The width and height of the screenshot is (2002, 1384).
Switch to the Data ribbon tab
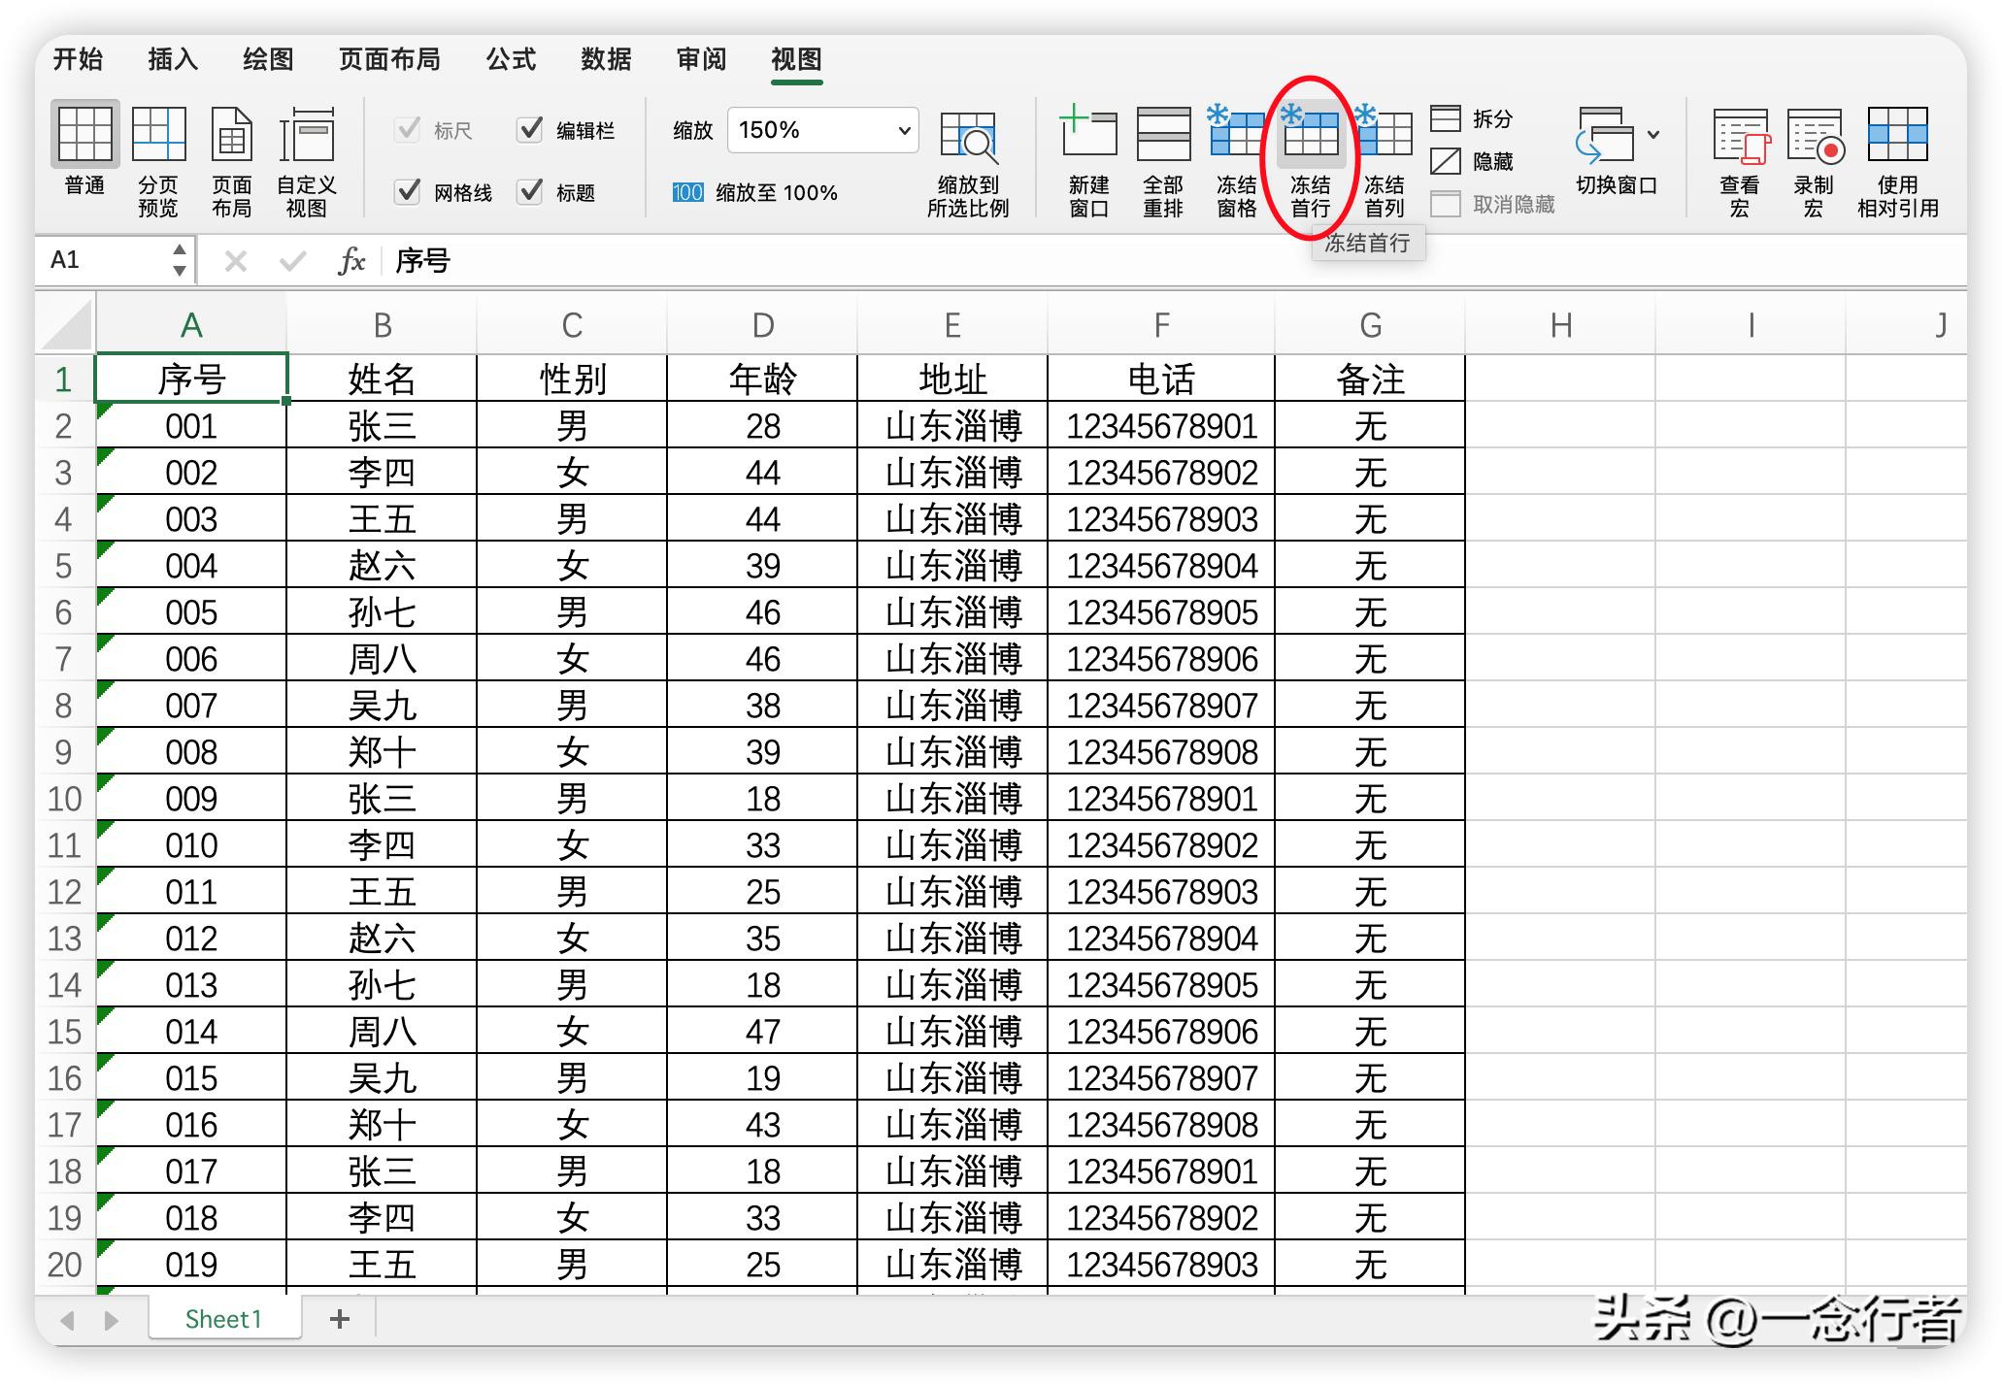point(606,59)
